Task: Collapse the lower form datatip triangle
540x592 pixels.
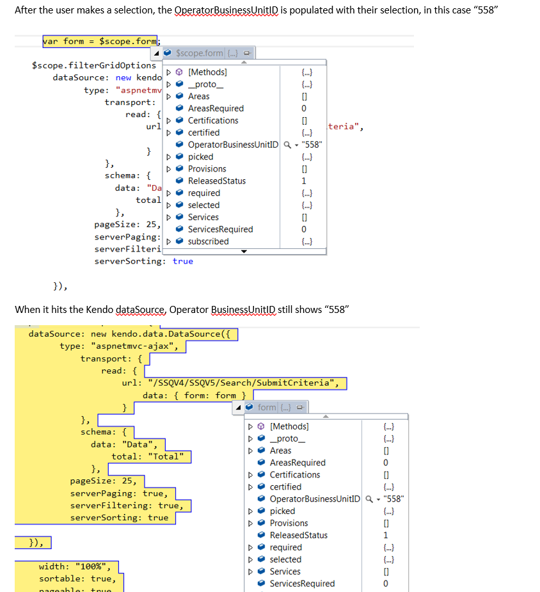Action: (x=238, y=408)
